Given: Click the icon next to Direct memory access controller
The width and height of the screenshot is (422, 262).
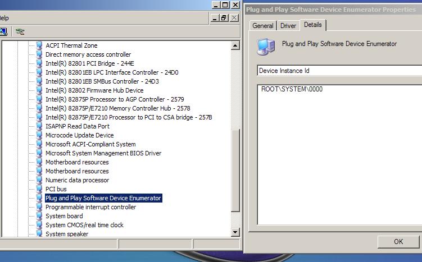Looking at the screenshot, I should pyautogui.click(x=39, y=54).
